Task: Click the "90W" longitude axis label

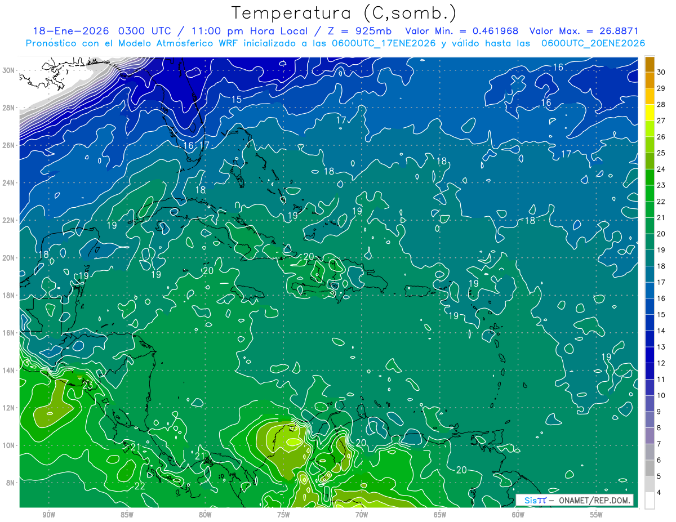Action: pos(48,515)
